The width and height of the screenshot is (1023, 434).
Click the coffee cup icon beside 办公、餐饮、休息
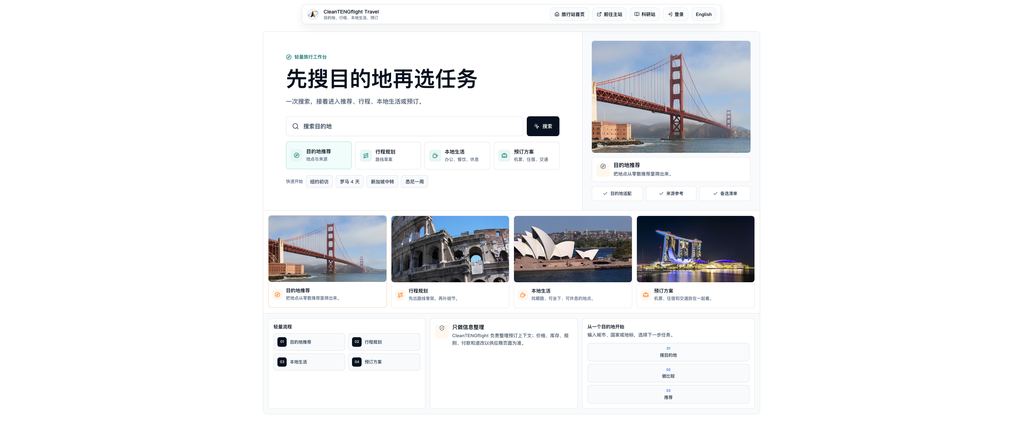tap(435, 156)
